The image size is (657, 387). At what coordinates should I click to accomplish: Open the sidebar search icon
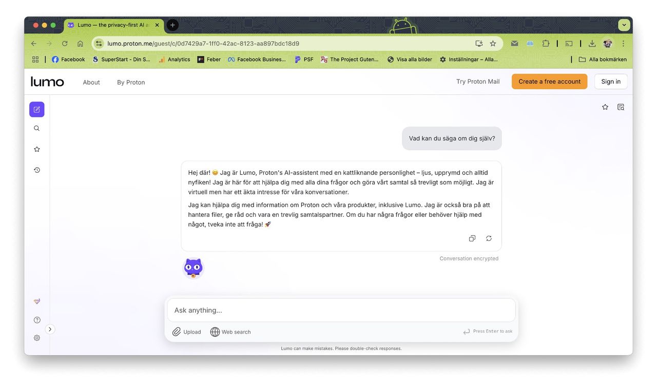point(36,129)
